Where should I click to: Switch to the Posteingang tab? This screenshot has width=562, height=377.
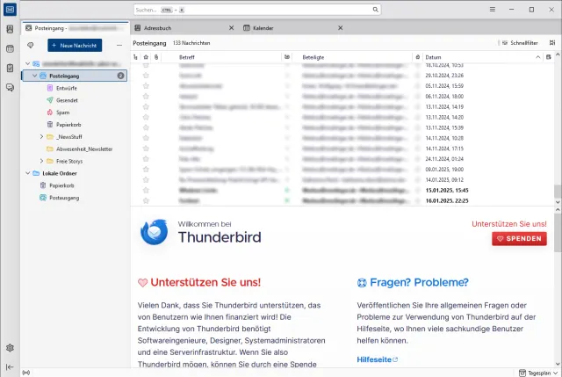tap(76, 27)
